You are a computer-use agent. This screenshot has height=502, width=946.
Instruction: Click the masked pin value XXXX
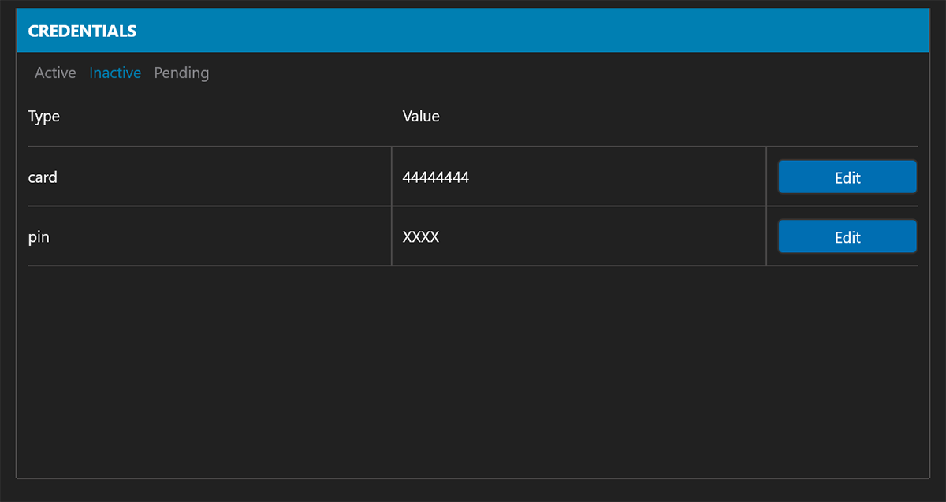pyautogui.click(x=421, y=236)
